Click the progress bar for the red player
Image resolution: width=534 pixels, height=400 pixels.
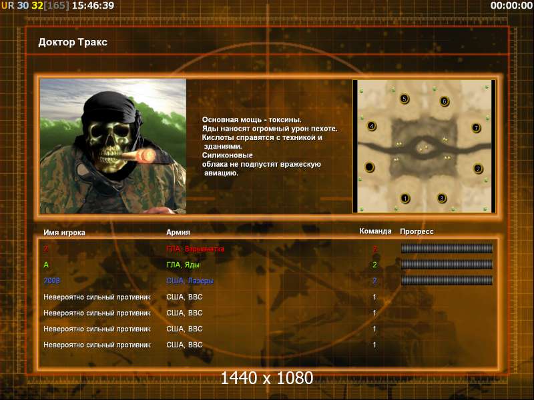(x=447, y=249)
